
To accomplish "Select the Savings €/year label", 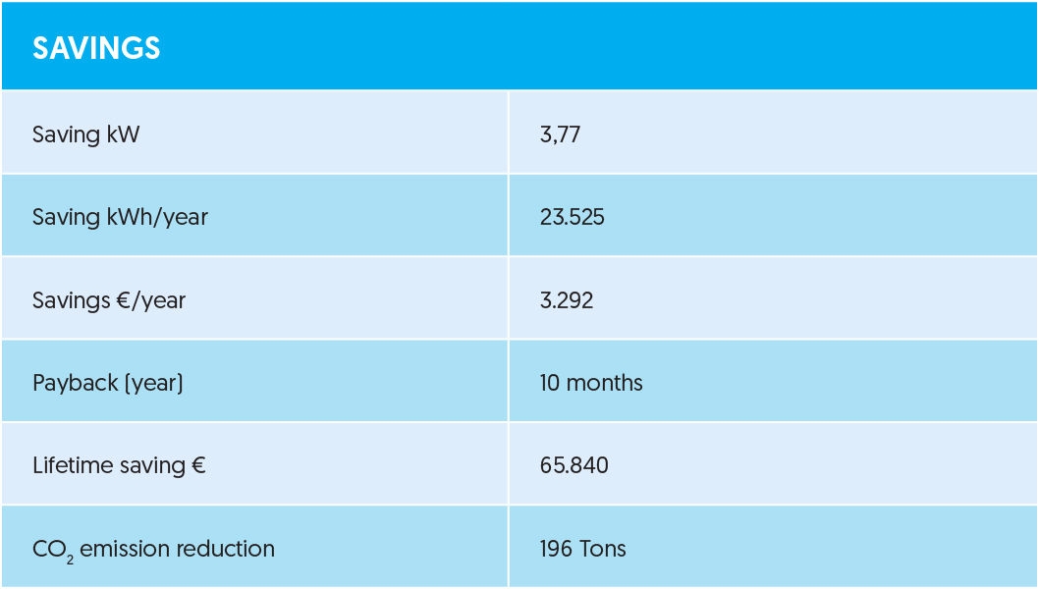I will click(109, 299).
